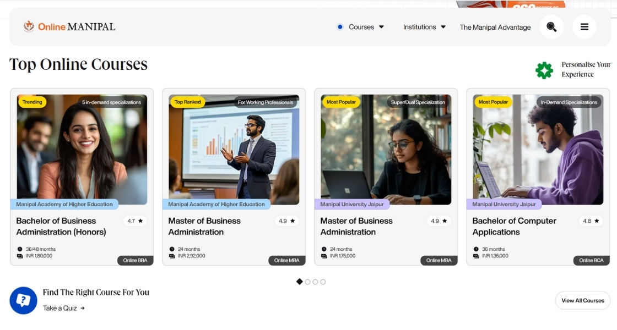Viewport: 617px width, 330px height.
Task: Click the star beside the 4.8 rating
Action: tap(597, 221)
